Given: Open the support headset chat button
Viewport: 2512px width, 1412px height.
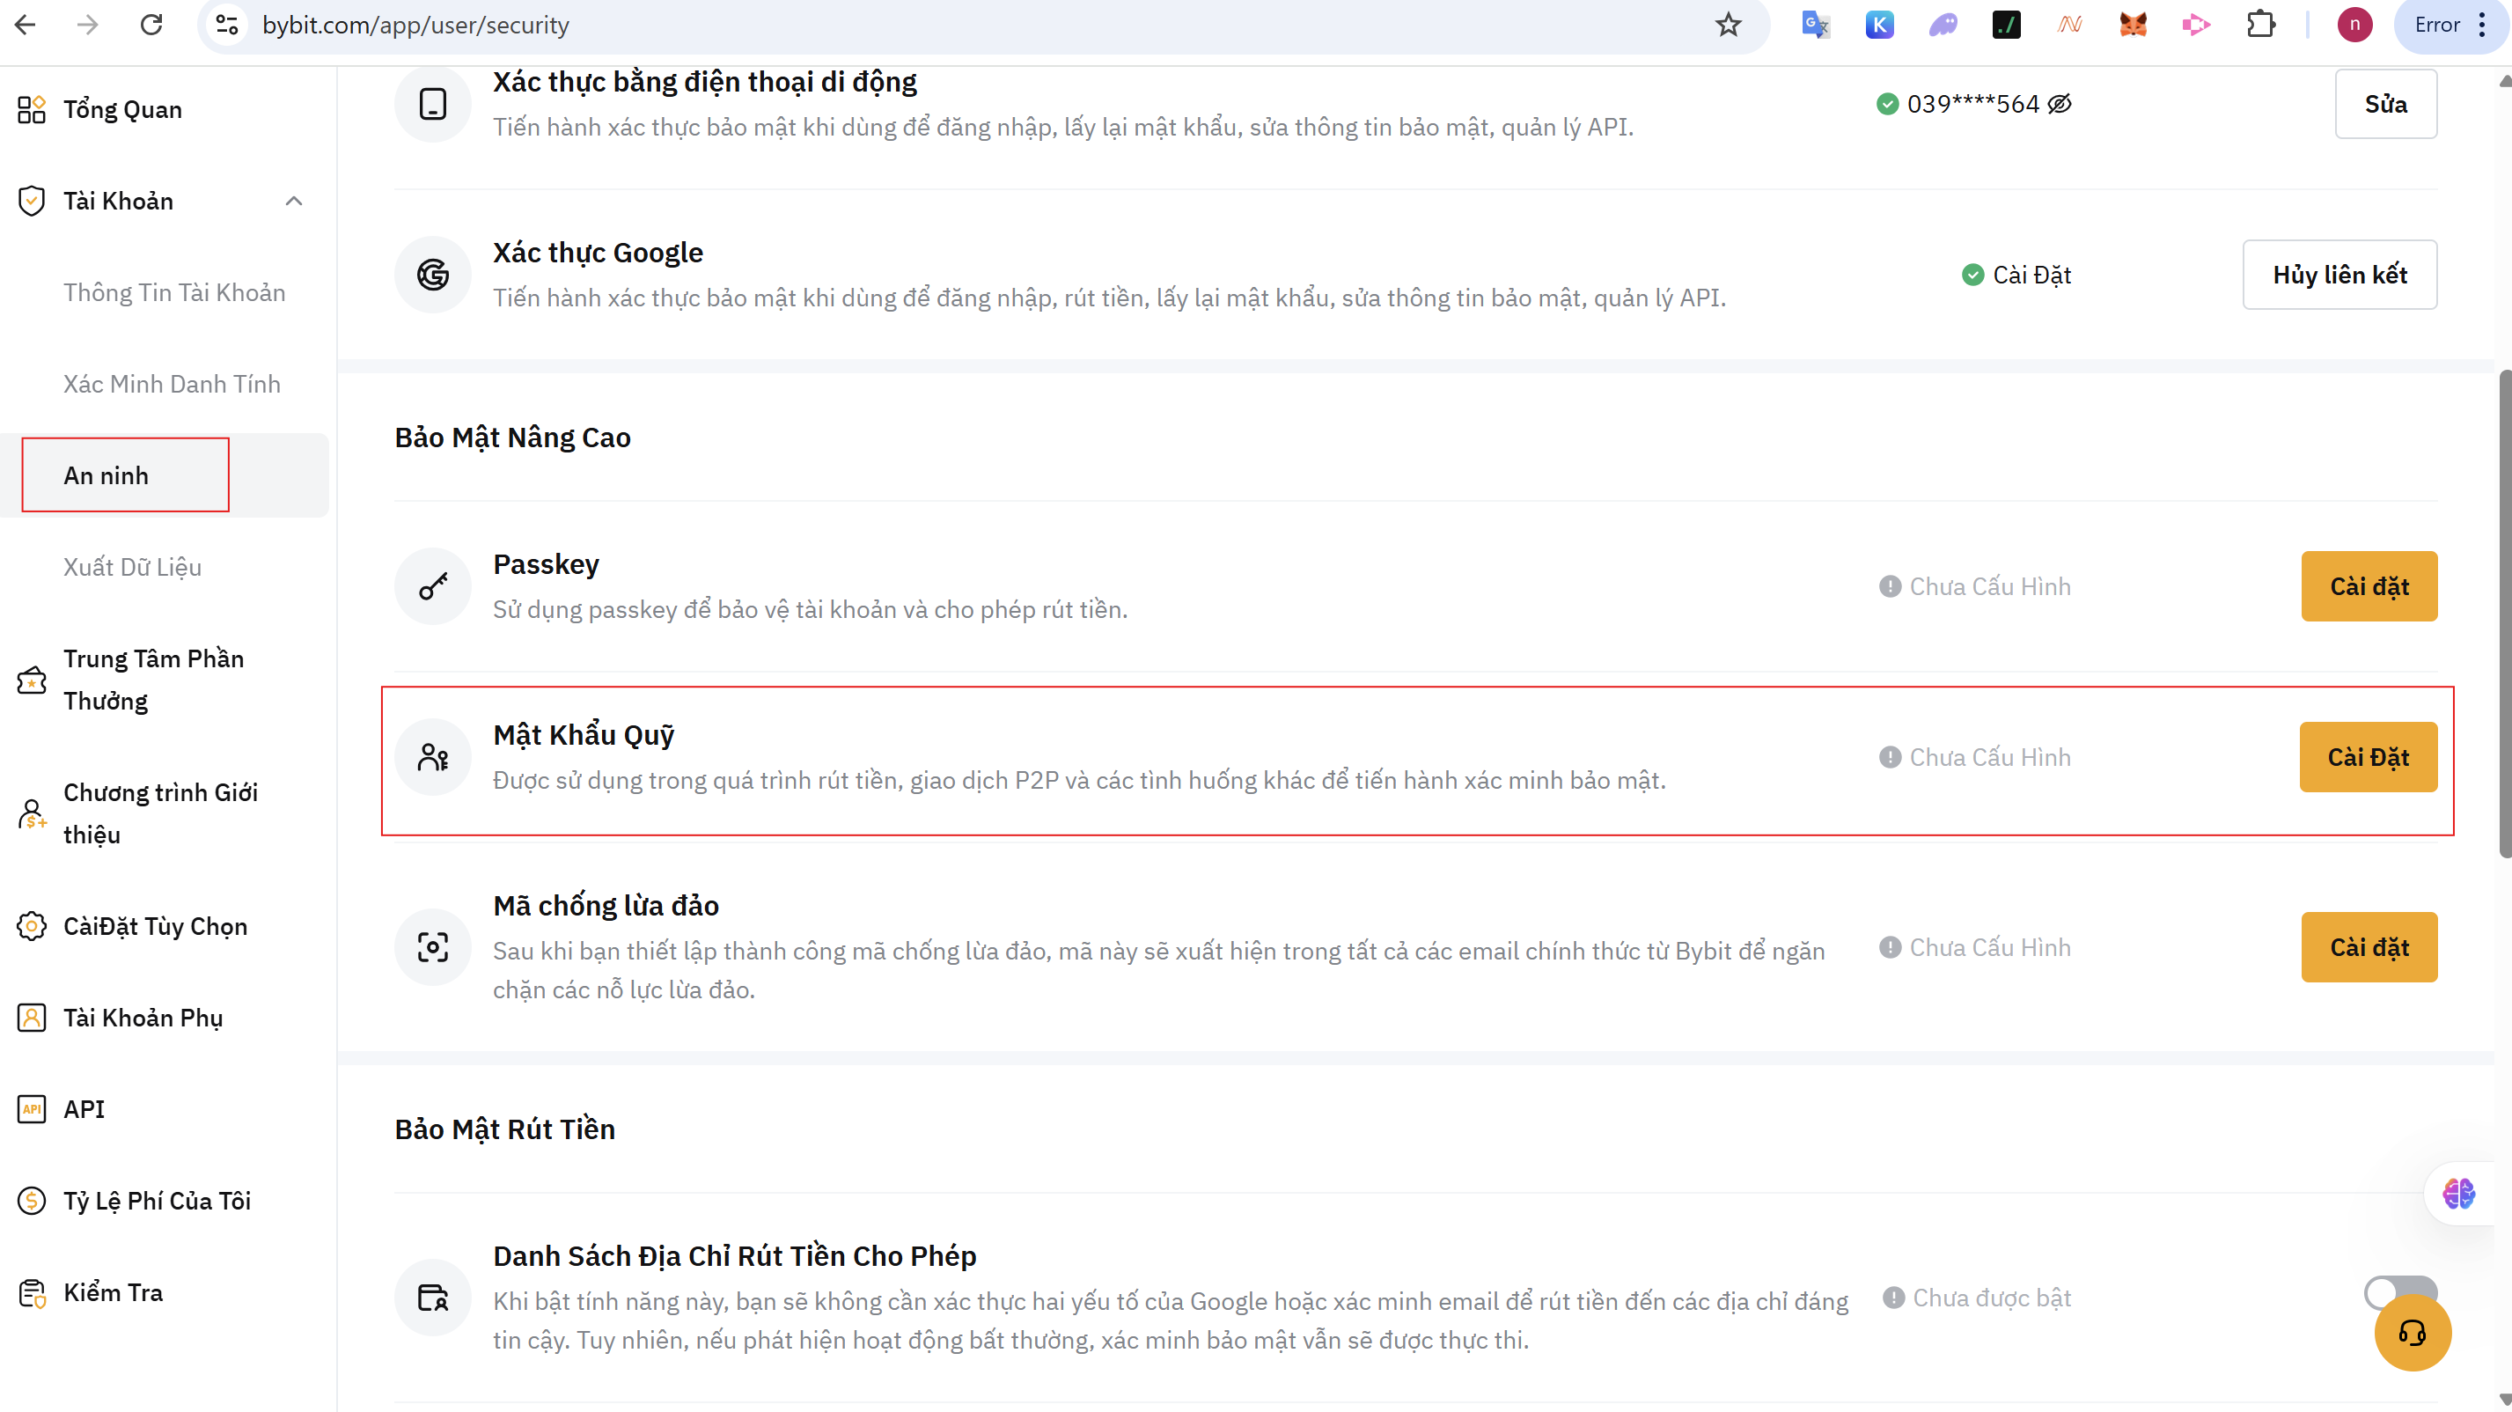Looking at the screenshot, I should 2412,1333.
